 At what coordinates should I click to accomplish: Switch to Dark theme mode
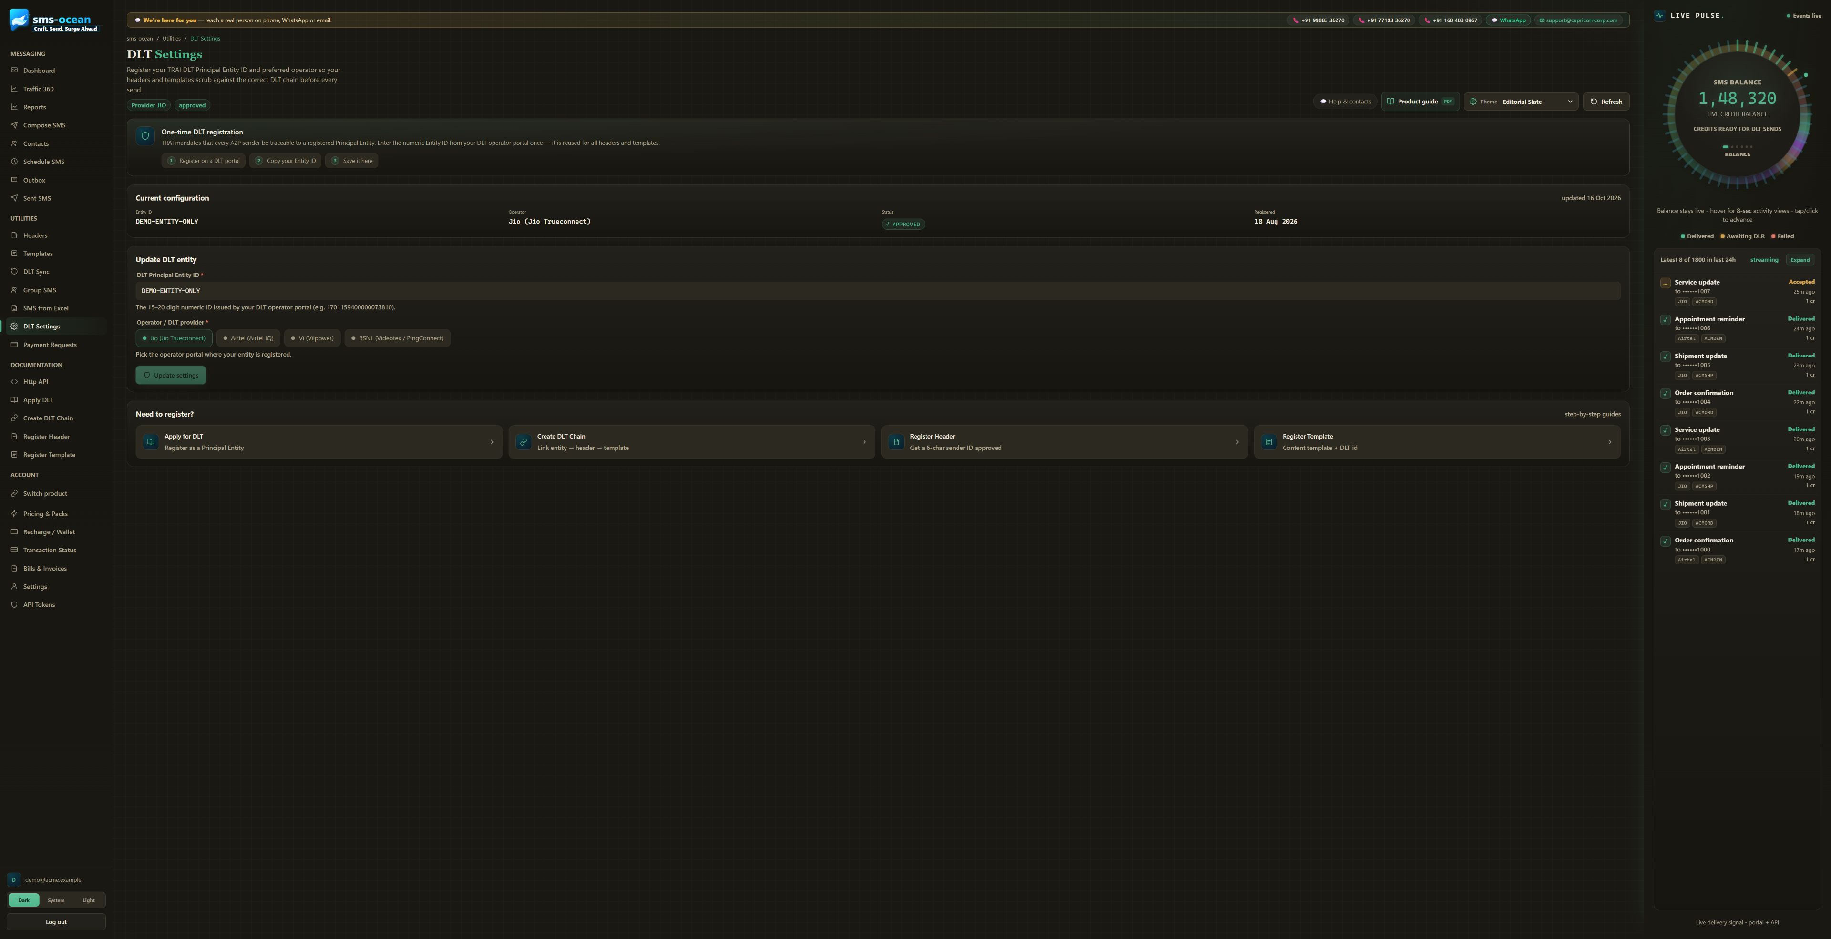tap(24, 900)
